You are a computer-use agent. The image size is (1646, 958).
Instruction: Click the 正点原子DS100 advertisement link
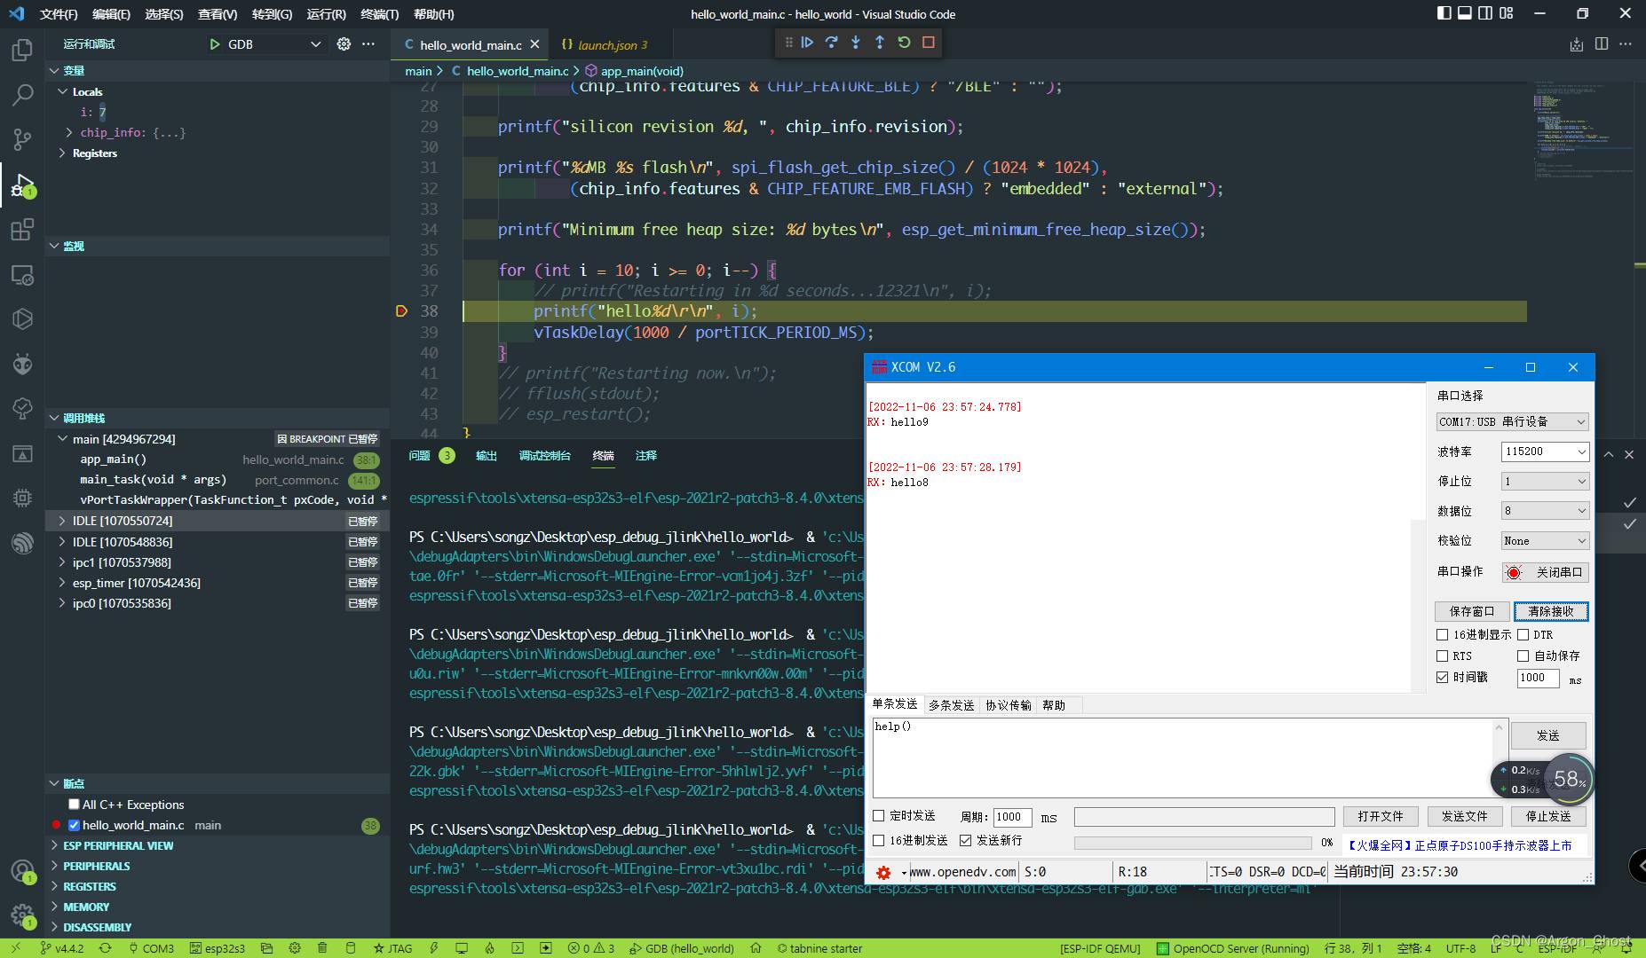coord(1460,845)
